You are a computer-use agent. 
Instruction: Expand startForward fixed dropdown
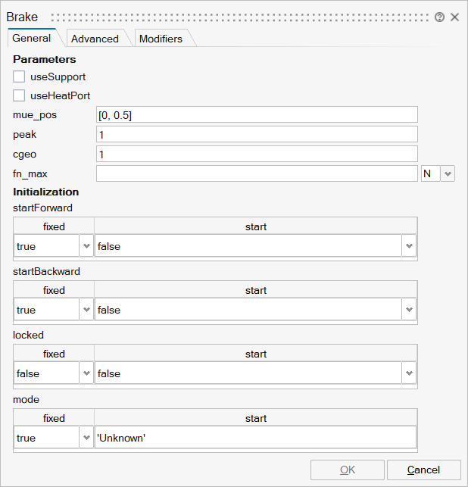[86, 246]
